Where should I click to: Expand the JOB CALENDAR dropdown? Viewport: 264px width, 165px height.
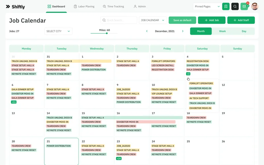[153, 20]
